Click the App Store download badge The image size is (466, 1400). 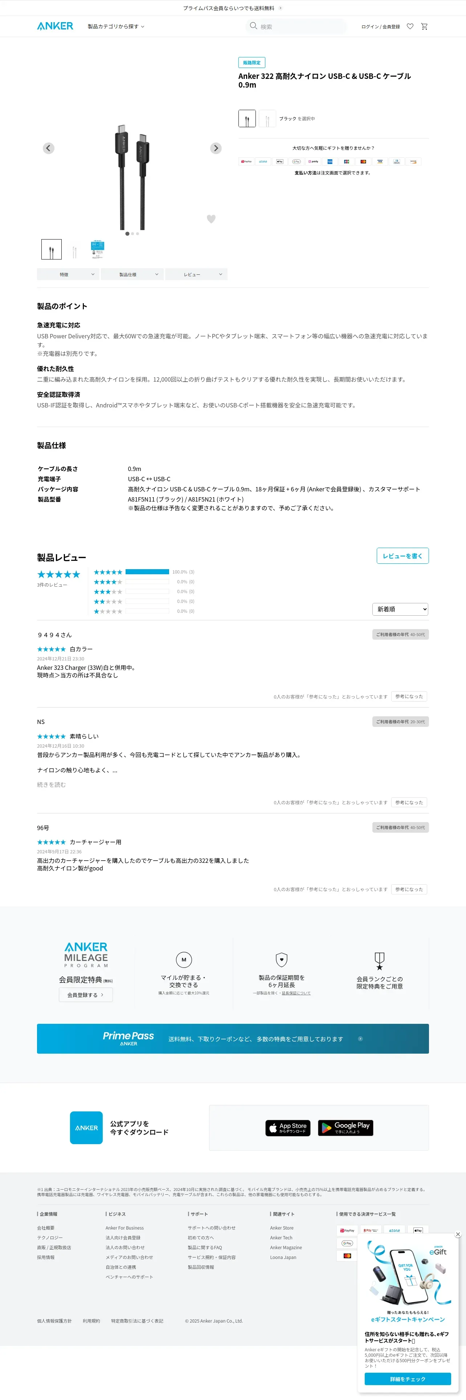287,1128
